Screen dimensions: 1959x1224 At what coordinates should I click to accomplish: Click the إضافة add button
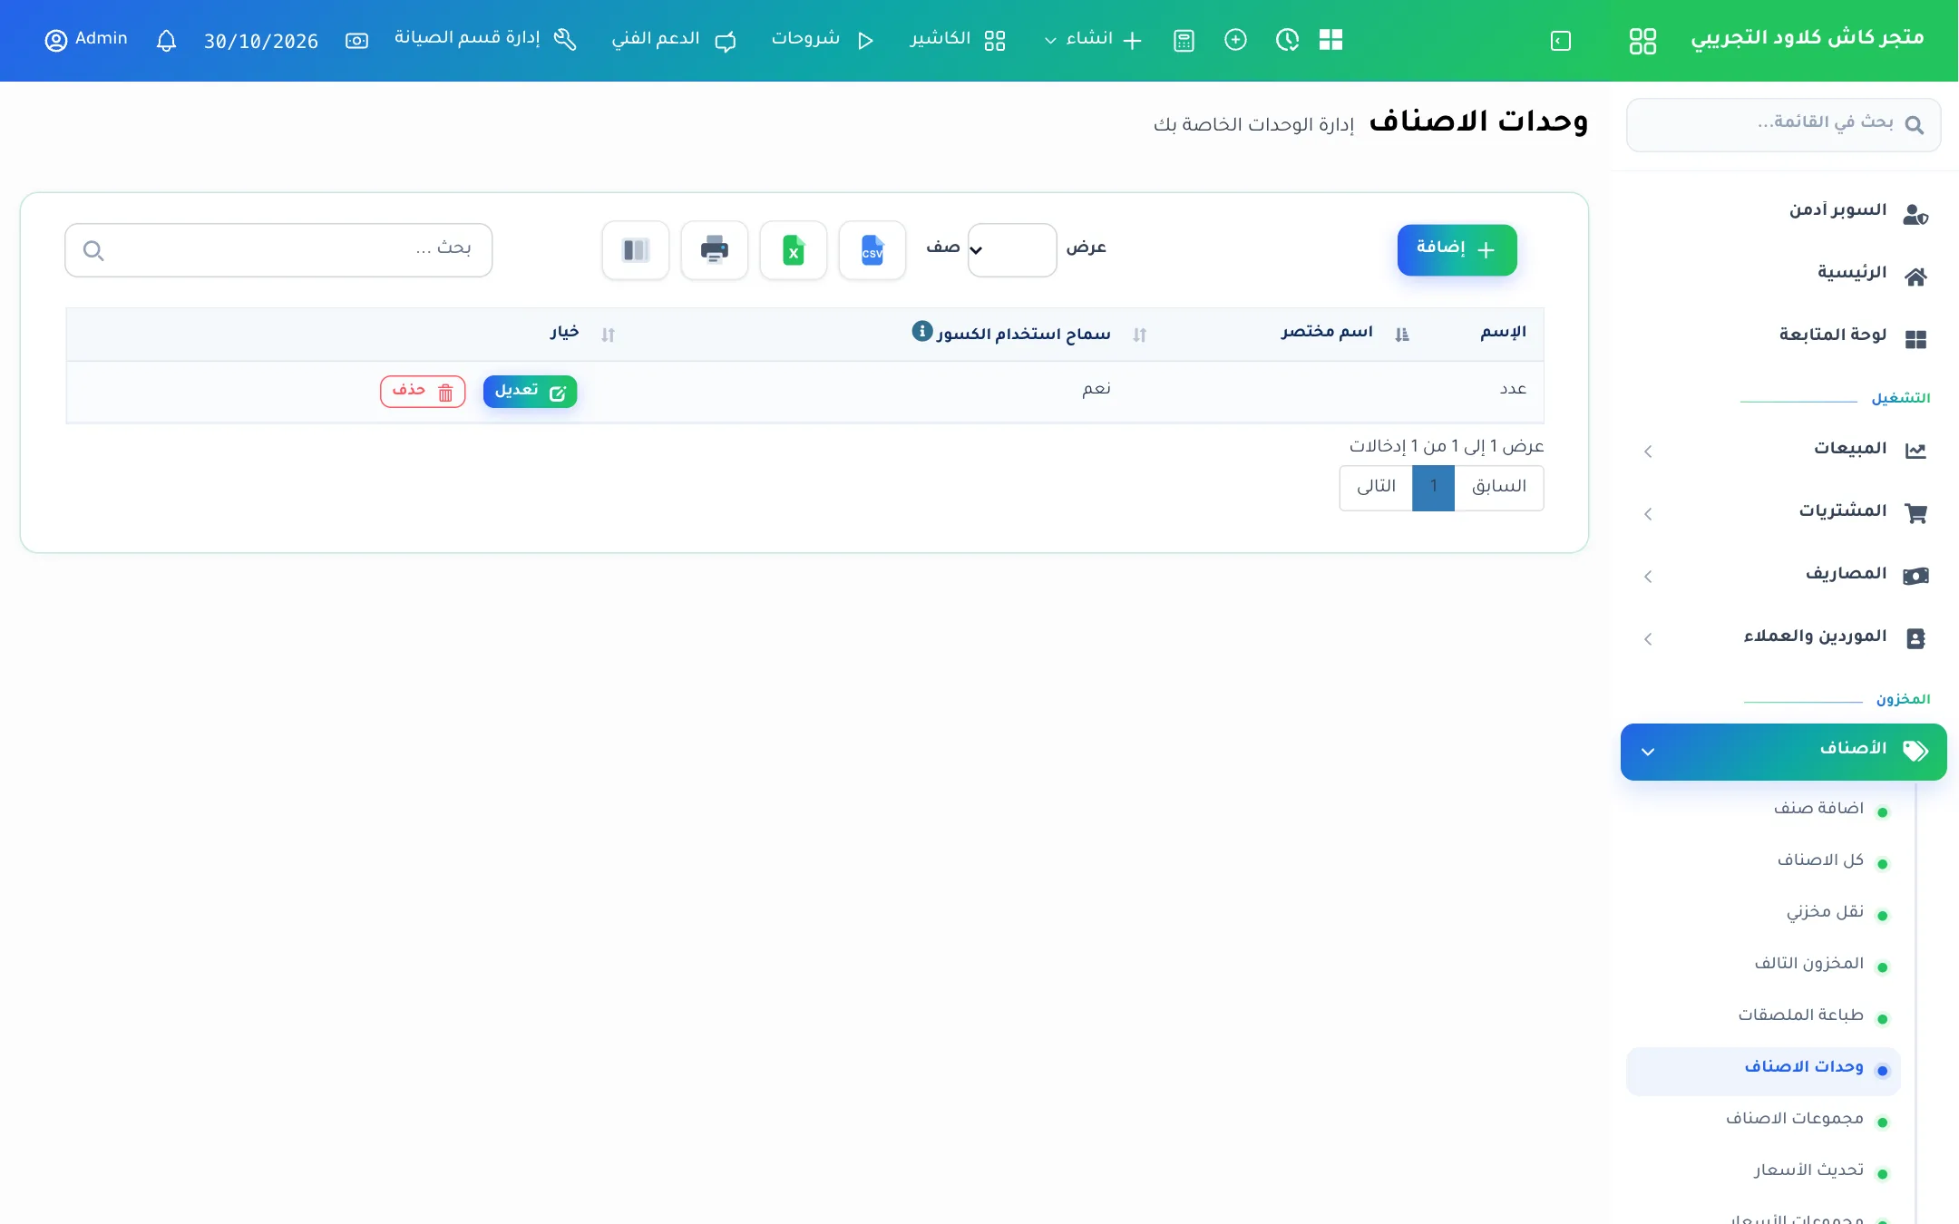point(1457,249)
